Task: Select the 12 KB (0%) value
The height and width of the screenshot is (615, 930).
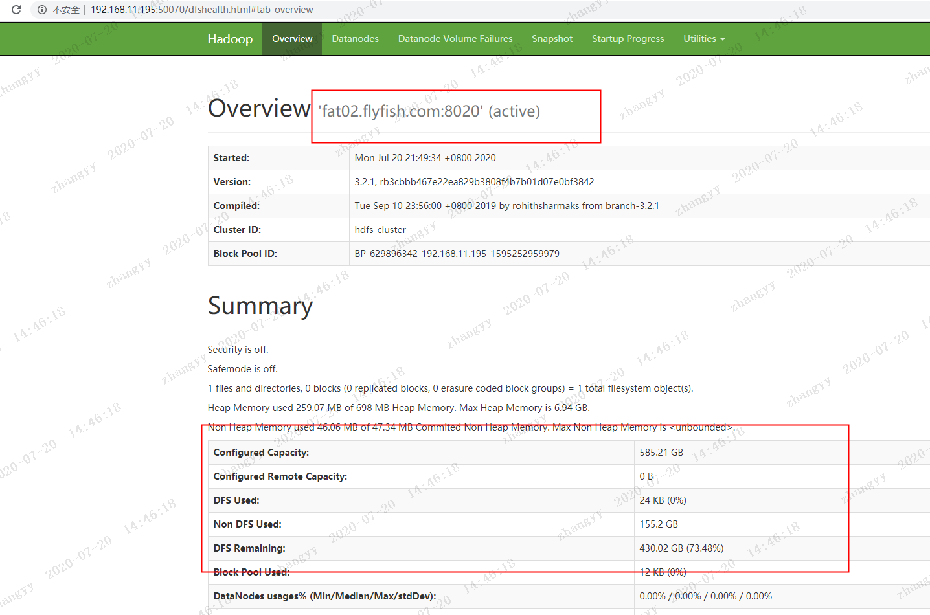Action: [663, 572]
